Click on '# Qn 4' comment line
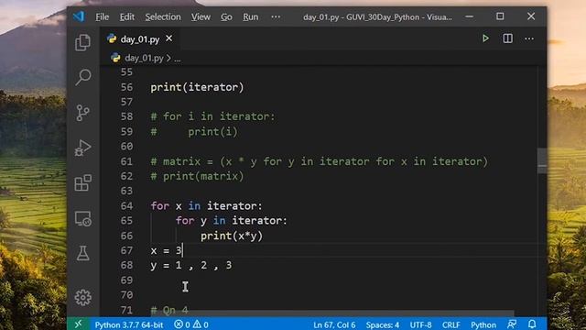 168,310
